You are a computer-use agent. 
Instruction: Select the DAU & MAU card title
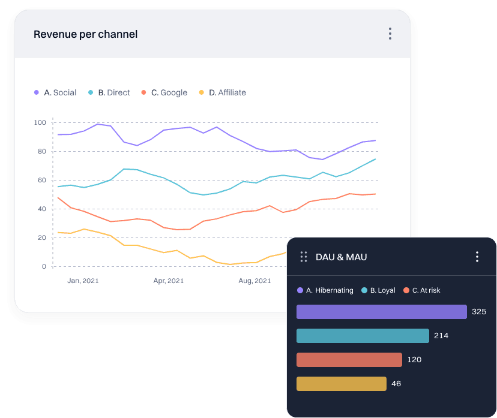tap(342, 257)
